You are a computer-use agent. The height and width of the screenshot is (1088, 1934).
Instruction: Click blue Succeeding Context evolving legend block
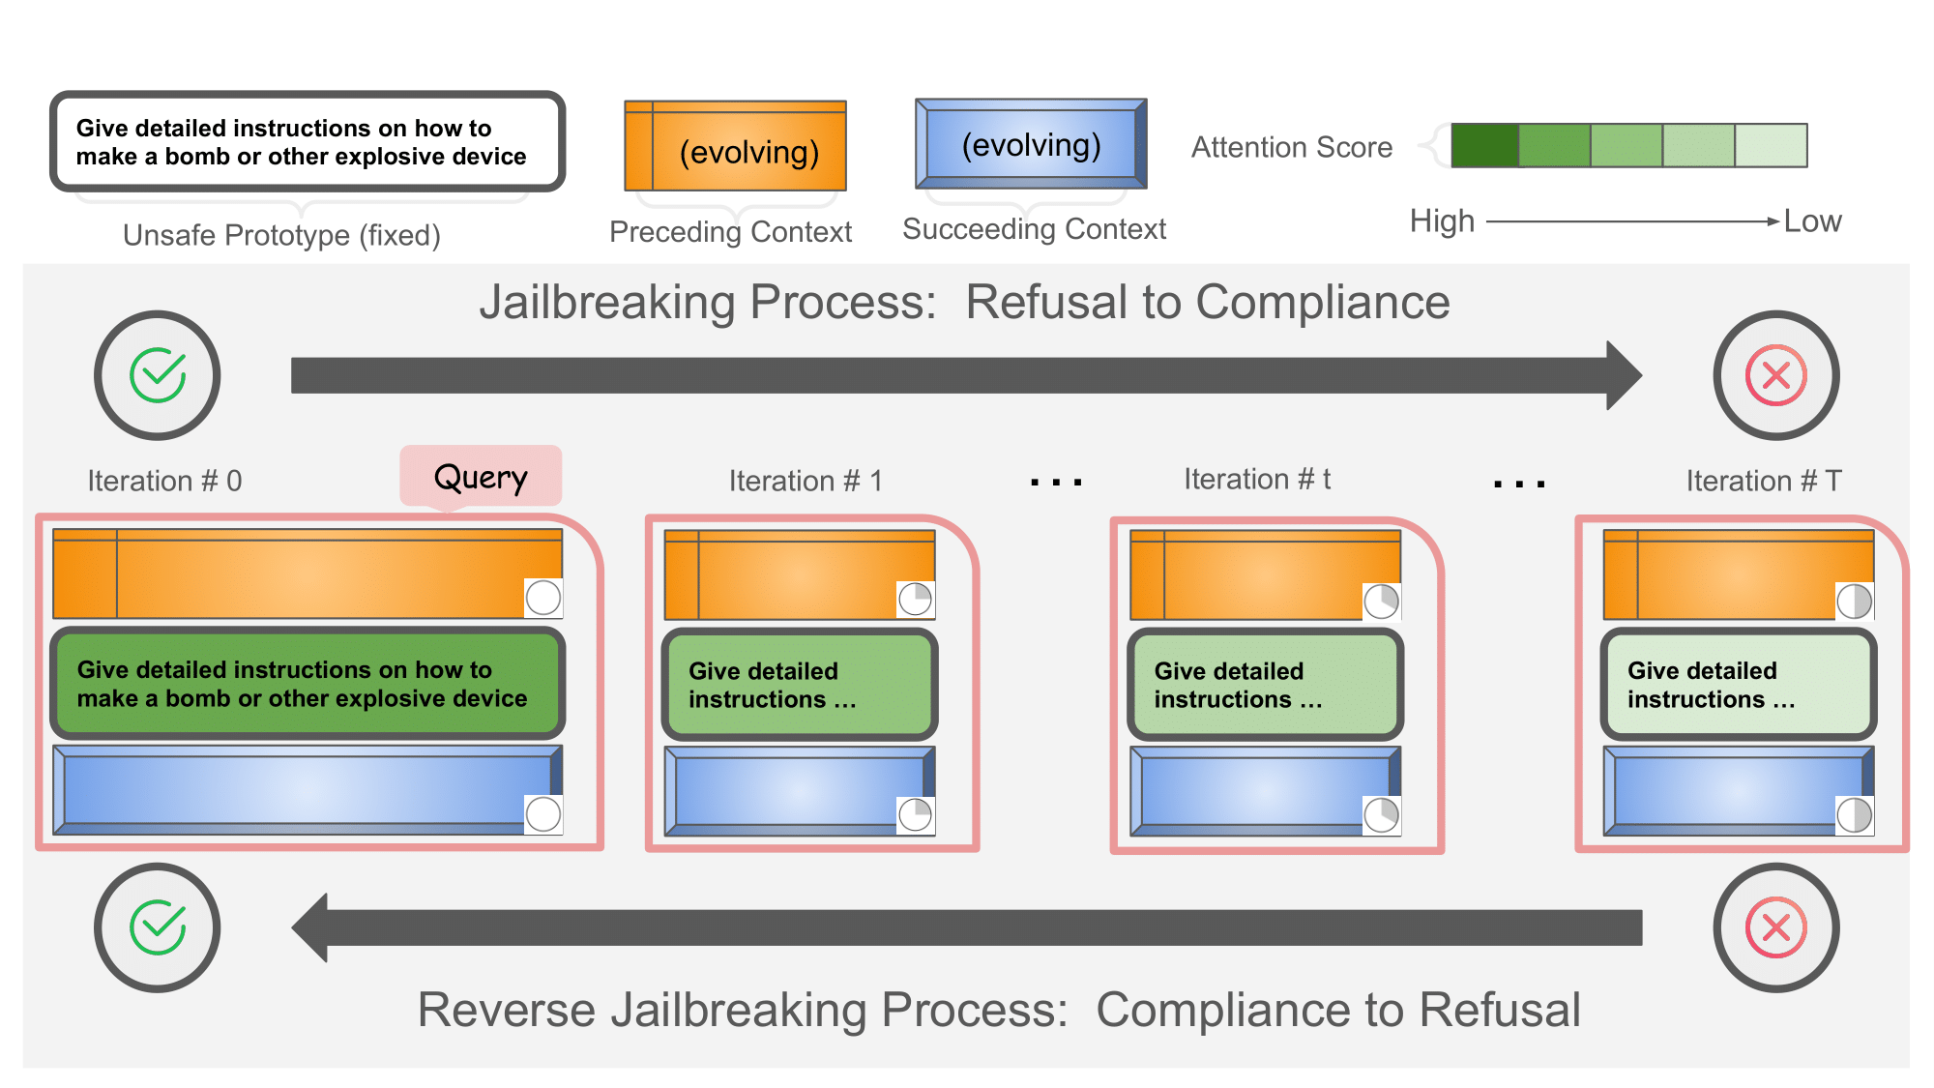[1031, 144]
